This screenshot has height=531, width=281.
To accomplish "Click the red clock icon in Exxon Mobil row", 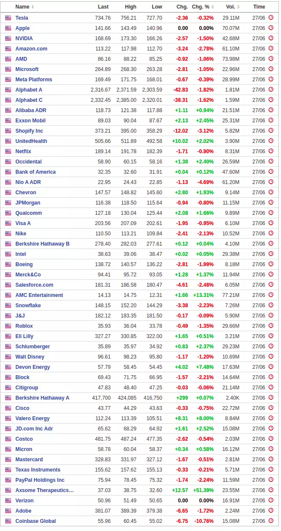I will coord(271,120).
